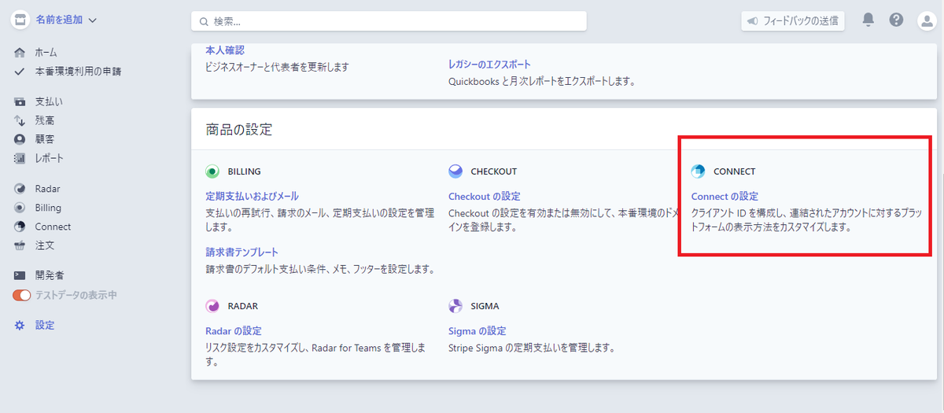Click the 開発者 terminal icon

[20, 275]
